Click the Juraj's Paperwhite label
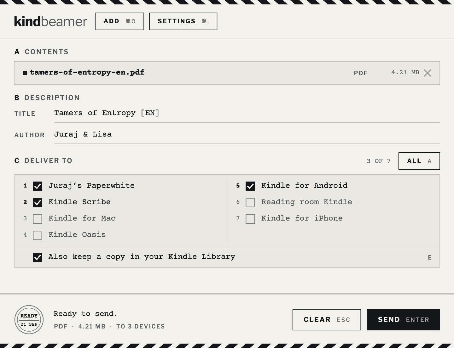Screen dimensions: 454x348 [91, 186]
